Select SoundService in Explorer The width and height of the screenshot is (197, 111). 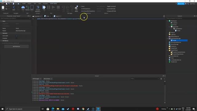point(175,56)
